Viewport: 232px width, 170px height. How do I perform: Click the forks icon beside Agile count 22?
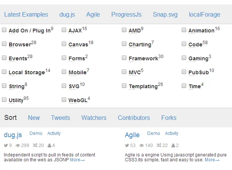point(159,145)
